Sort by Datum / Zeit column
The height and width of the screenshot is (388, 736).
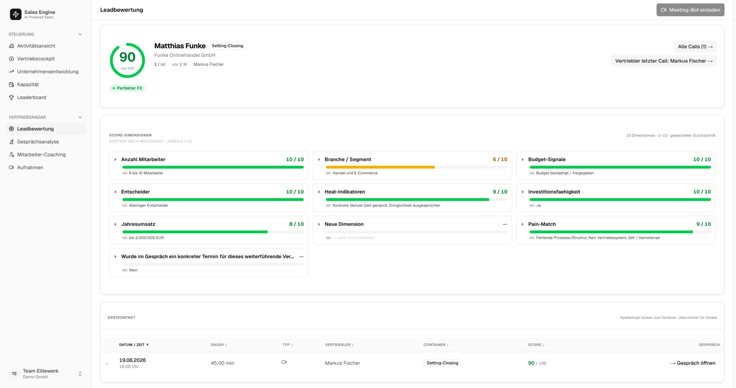pyautogui.click(x=134, y=345)
